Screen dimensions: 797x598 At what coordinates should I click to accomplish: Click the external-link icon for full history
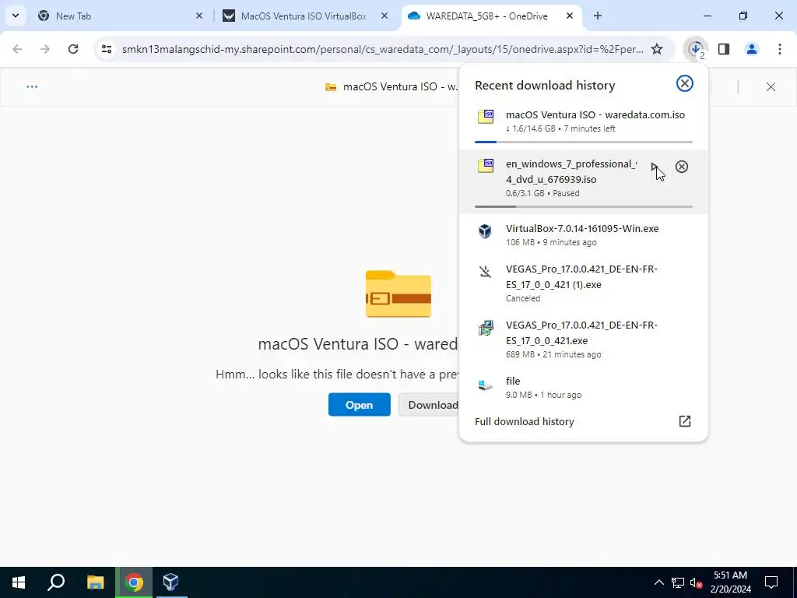point(685,421)
